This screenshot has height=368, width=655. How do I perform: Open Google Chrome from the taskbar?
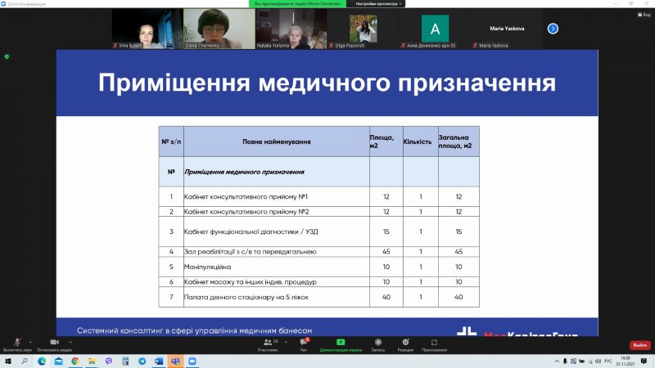[x=75, y=361]
